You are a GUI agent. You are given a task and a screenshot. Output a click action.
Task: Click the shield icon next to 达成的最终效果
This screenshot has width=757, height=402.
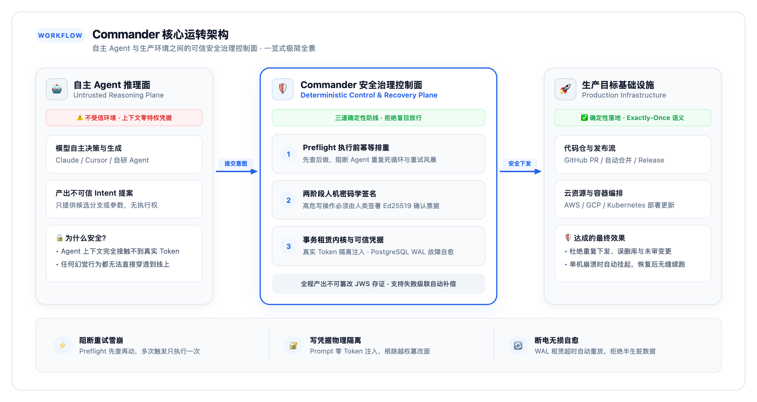568,238
